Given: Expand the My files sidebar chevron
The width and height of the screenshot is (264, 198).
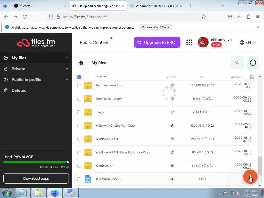Looking at the screenshot, I should click(x=67, y=58).
